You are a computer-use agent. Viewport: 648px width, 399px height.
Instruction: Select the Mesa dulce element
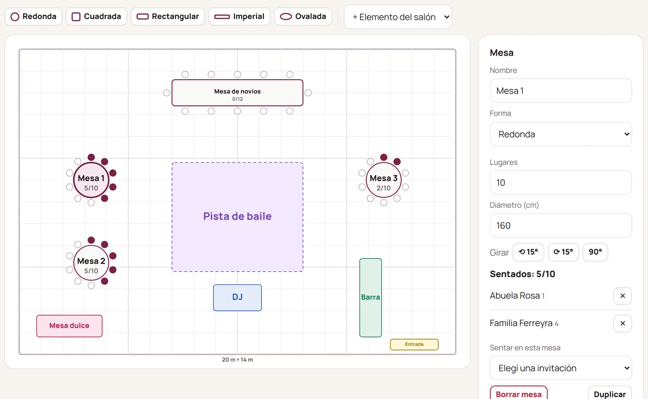point(69,326)
